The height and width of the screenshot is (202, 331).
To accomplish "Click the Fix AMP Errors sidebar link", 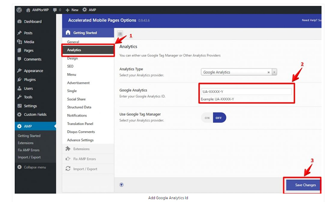I will click(29, 150).
